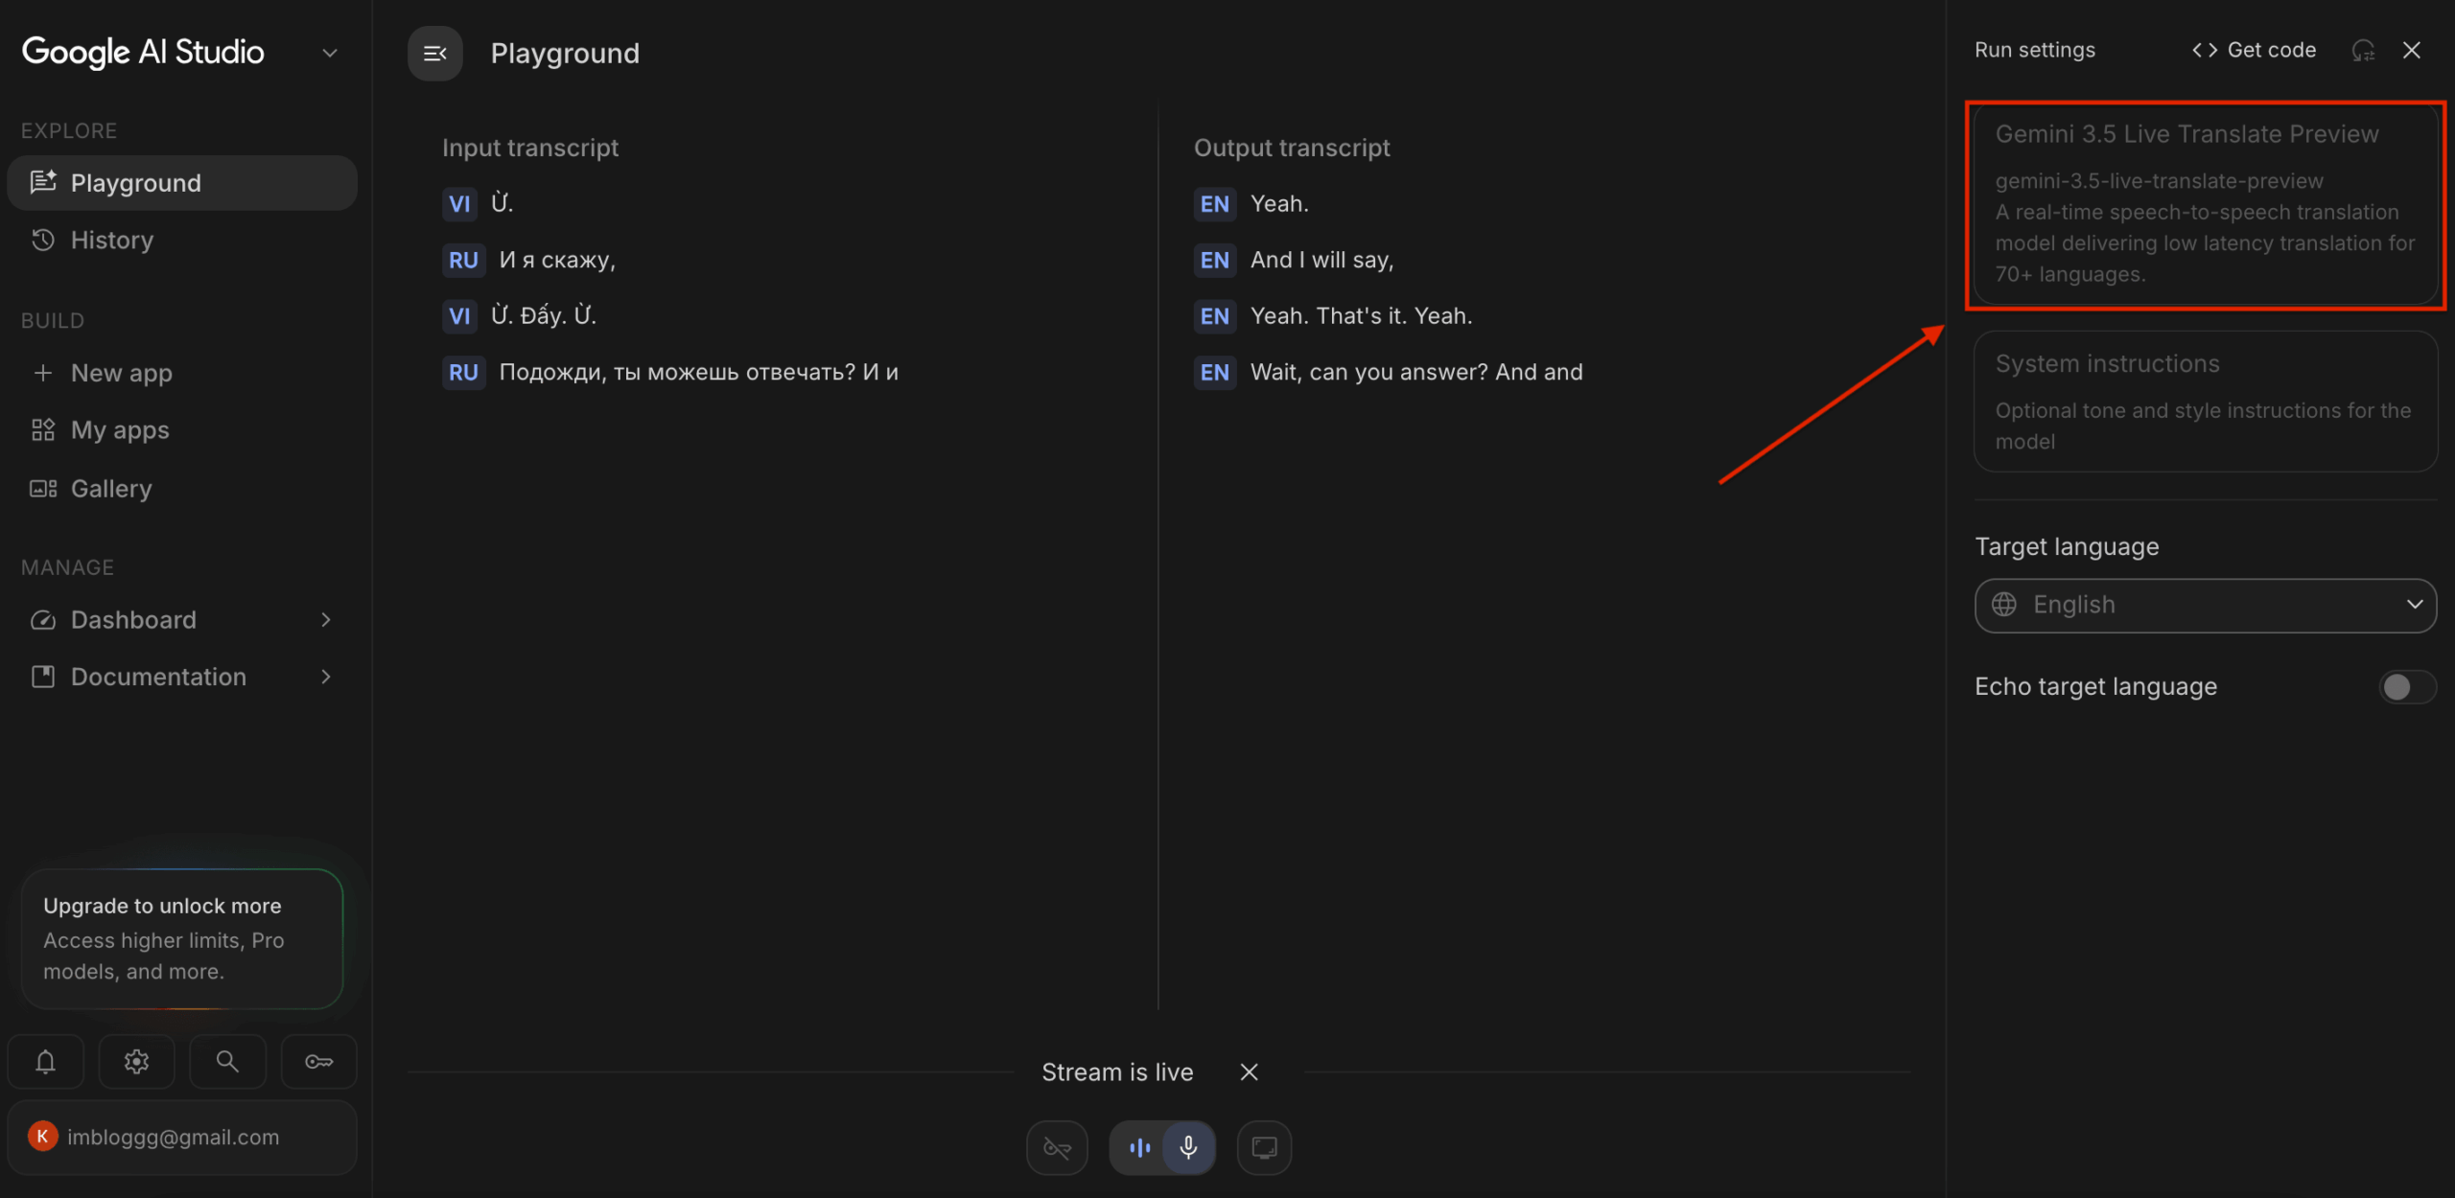Collapse the sidebar with the menu toggle icon
Viewport: 2455px width, 1198px height.
[x=434, y=54]
